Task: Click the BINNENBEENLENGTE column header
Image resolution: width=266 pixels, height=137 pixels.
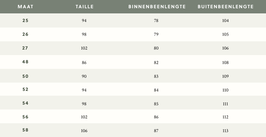Action: (157, 7)
